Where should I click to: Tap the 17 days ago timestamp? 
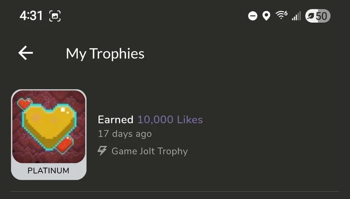[x=125, y=134]
